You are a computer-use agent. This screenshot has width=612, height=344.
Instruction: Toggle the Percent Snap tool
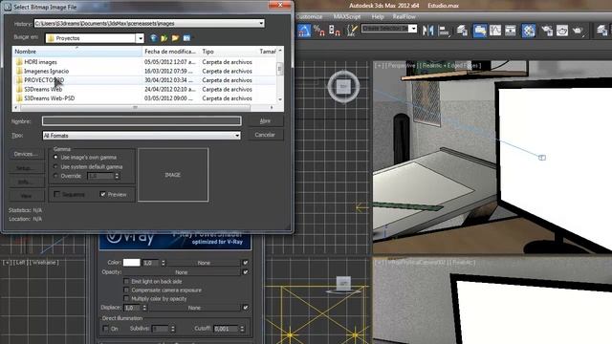[318, 31]
